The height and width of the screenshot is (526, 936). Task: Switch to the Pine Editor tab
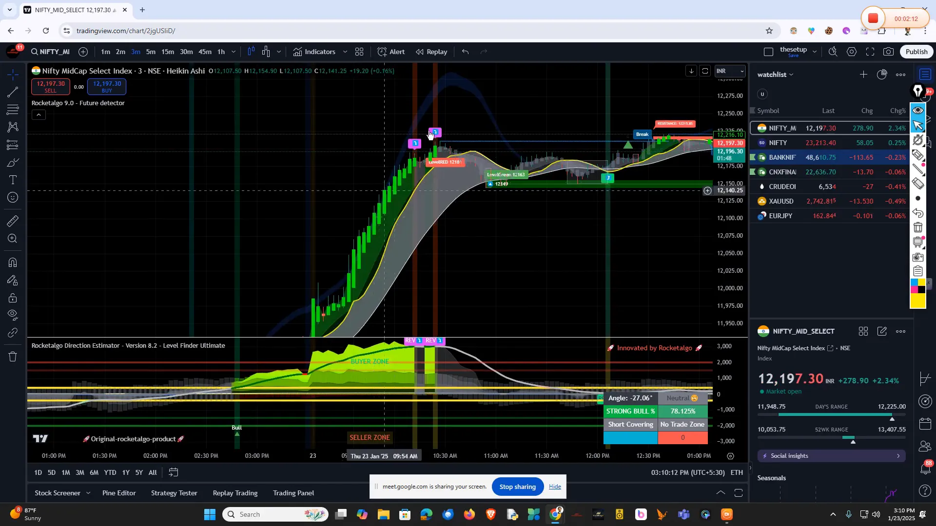pyautogui.click(x=119, y=493)
